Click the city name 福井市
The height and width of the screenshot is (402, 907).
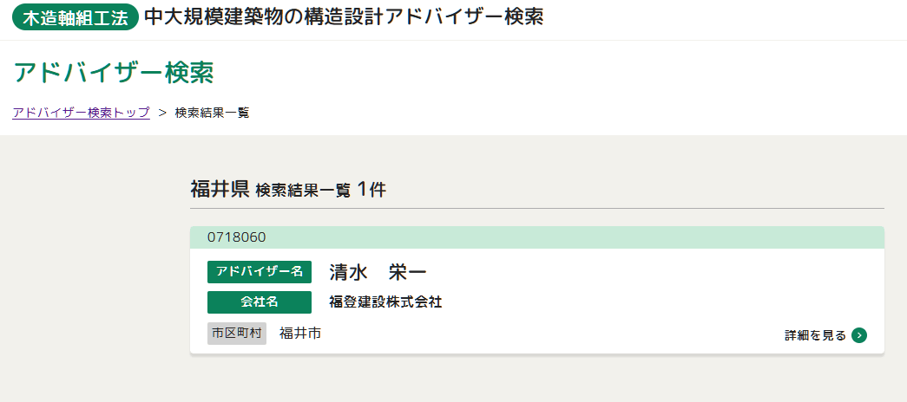coord(300,334)
